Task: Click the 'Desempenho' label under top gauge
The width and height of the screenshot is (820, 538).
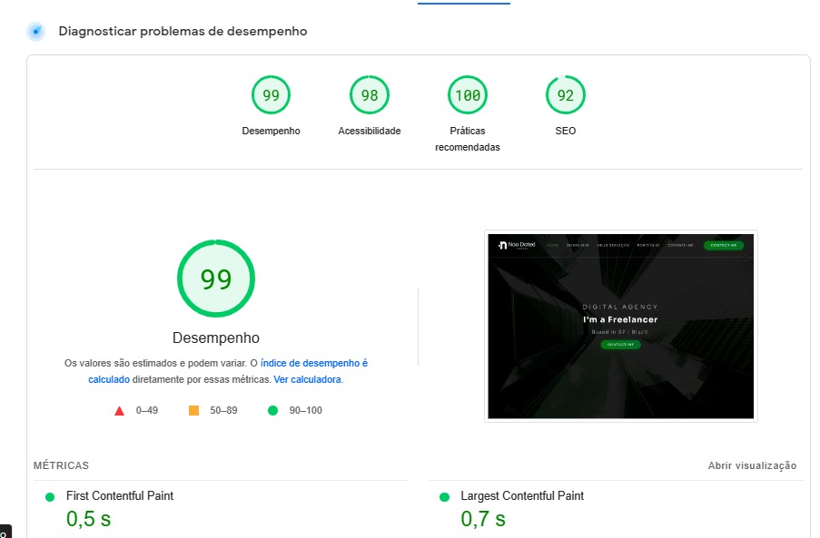Action: coord(271,132)
